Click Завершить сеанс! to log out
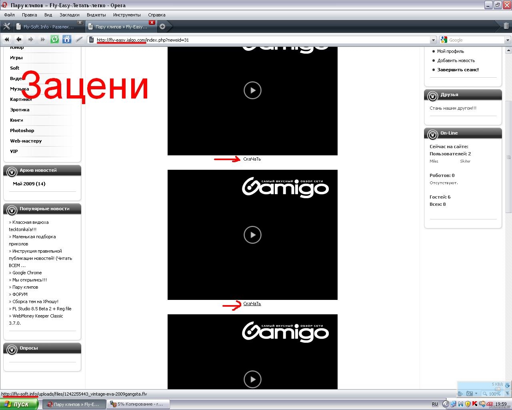This screenshot has height=410, width=512. (x=458, y=70)
